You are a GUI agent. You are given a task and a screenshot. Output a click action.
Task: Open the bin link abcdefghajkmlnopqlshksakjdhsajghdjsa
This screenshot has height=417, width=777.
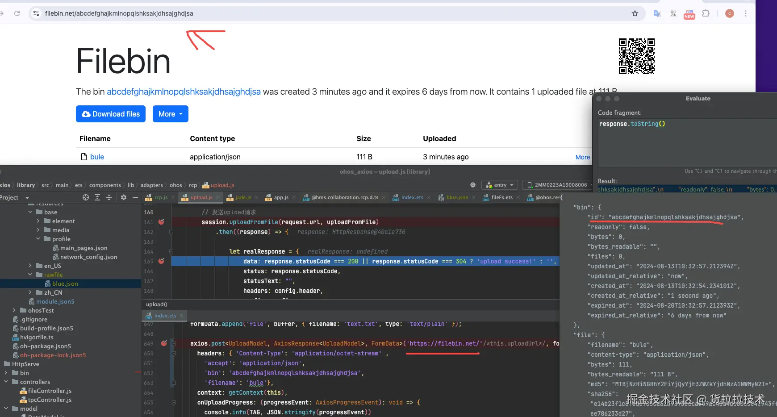point(184,92)
